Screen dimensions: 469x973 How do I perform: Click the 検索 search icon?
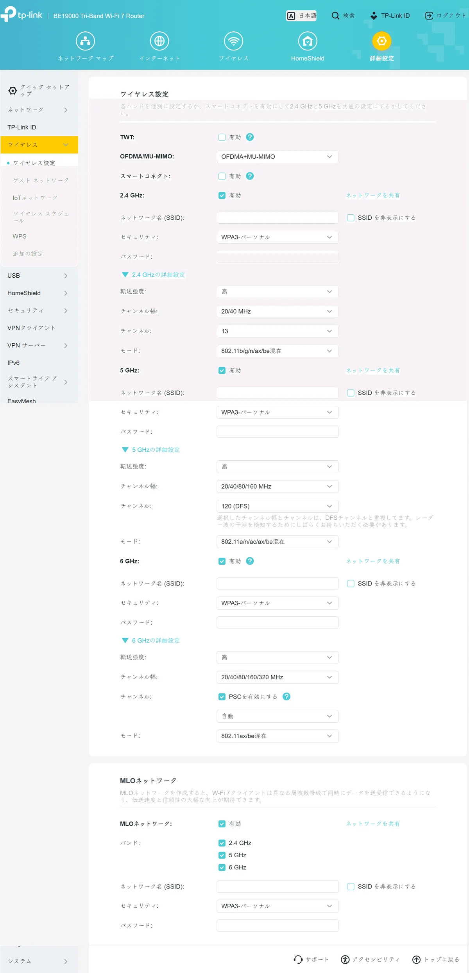(x=335, y=16)
